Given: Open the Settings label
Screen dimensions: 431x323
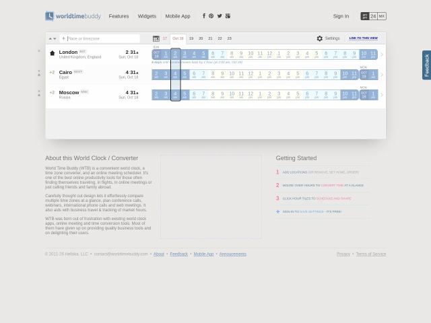Looking at the screenshot, I should click(332, 38).
